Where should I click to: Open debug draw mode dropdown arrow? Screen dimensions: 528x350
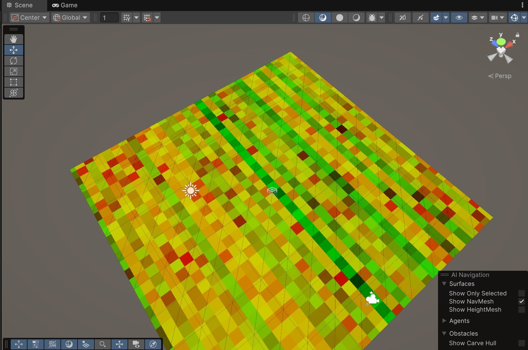[x=382, y=18]
